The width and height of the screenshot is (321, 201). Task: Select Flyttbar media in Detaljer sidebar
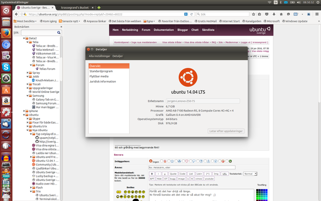(109, 76)
